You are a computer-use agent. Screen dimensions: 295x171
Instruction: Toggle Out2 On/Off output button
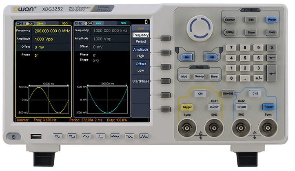pyautogui.click(x=241, y=107)
